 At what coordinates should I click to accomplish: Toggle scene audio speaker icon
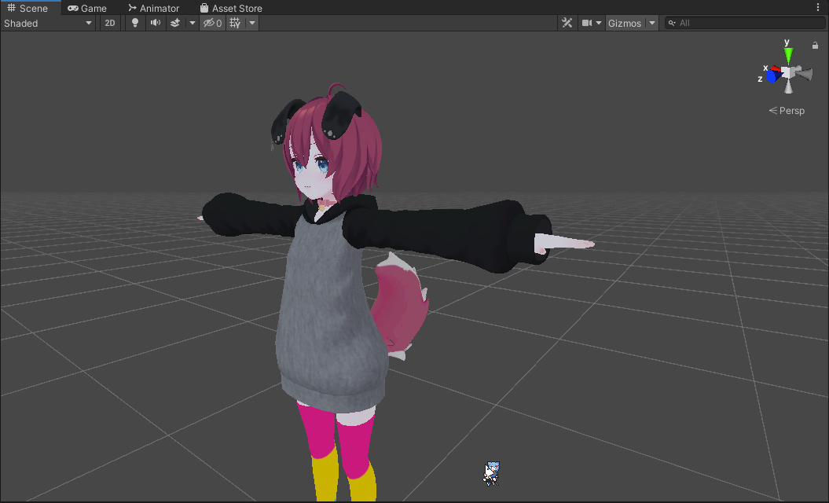click(156, 23)
